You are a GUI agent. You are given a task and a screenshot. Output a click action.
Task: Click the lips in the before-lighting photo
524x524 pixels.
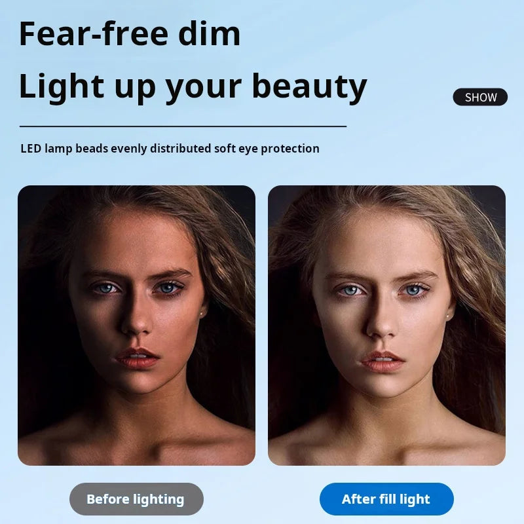click(x=138, y=358)
